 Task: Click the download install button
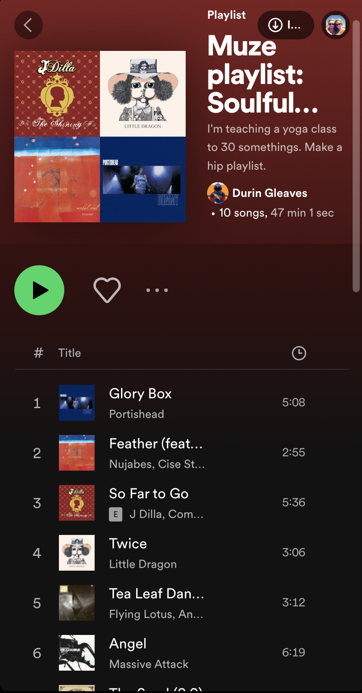[x=286, y=25]
